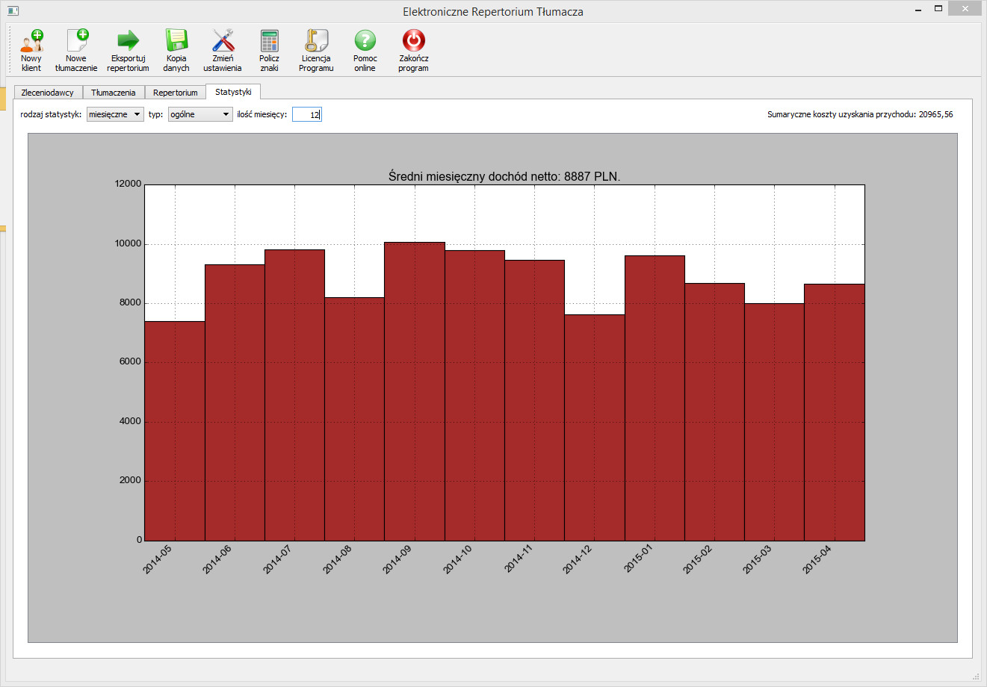Click Zakończ program power icon

coord(413,40)
